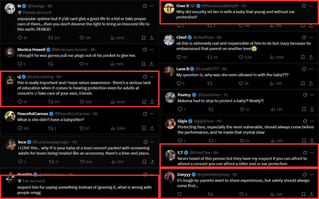319x199 pixels.
Task: Open more options on W's tweet
Action: [x=152, y=6]
